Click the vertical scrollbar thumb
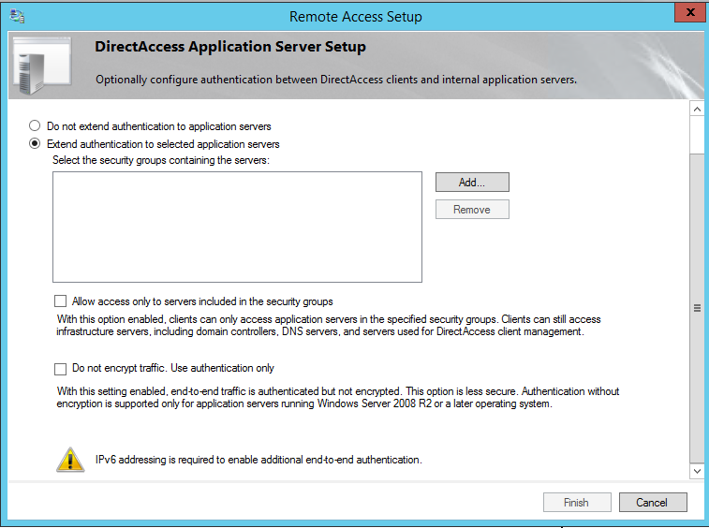The width and height of the screenshot is (709, 528). (x=697, y=308)
